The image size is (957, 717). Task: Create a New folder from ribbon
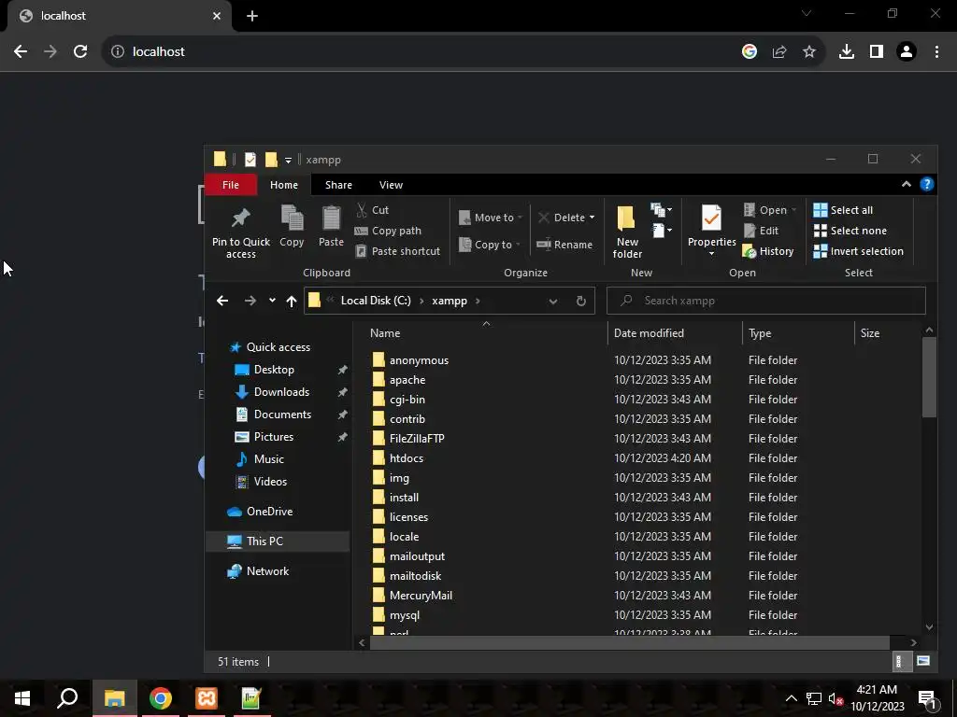(627, 232)
